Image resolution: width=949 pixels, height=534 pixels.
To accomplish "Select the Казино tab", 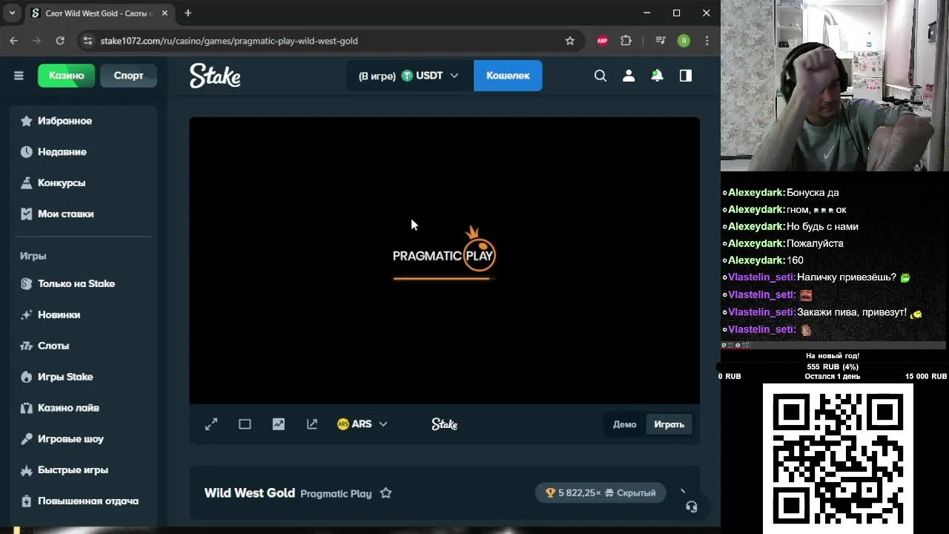I will [66, 76].
